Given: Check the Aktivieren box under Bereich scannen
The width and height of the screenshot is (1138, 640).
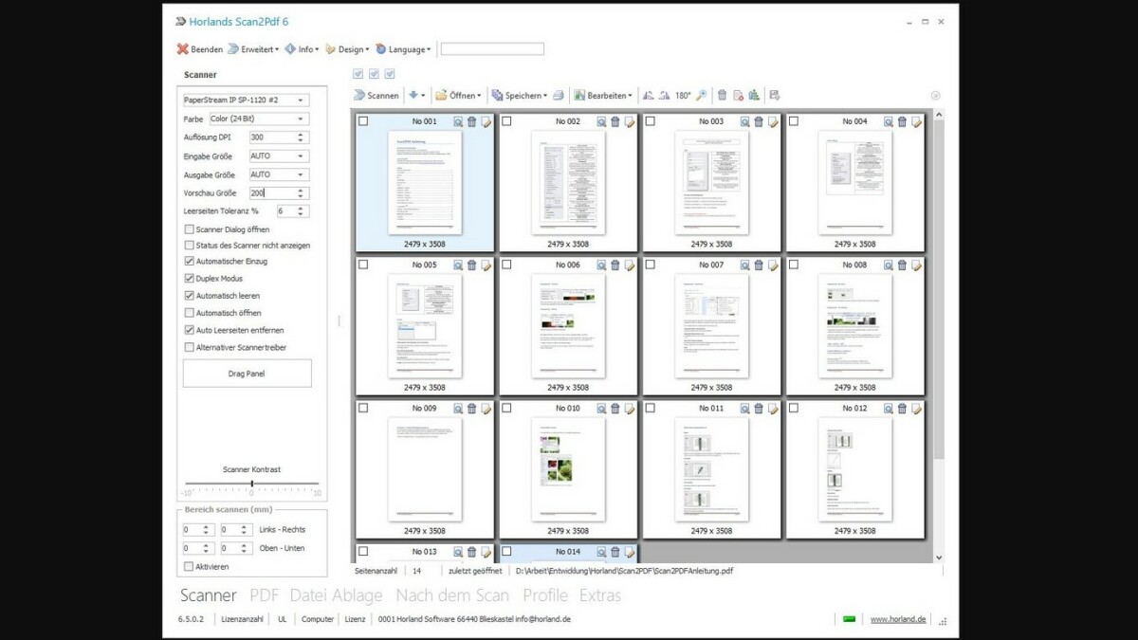Looking at the screenshot, I should tap(188, 567).
